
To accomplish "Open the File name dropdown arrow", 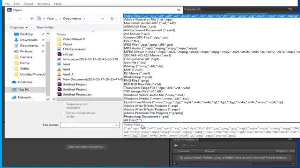I will pos(117,125).
